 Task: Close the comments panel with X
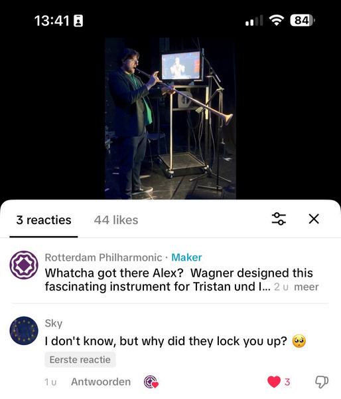pyautogui.click(x=314, y=219)
